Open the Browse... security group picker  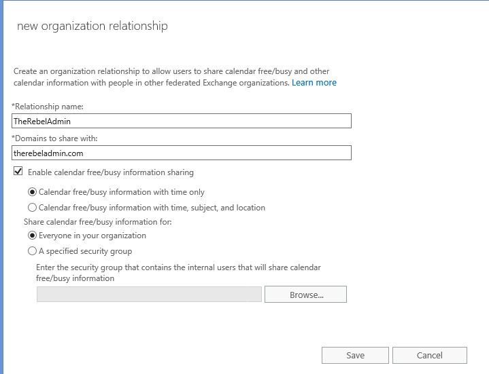pos(305,295)
